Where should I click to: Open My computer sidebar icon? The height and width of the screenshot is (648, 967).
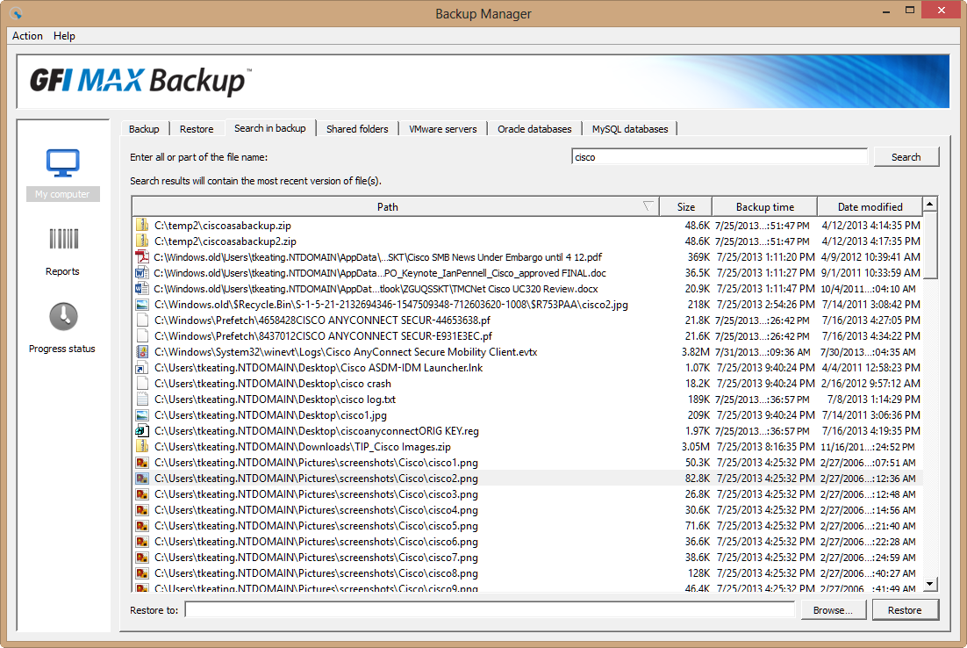63,164
